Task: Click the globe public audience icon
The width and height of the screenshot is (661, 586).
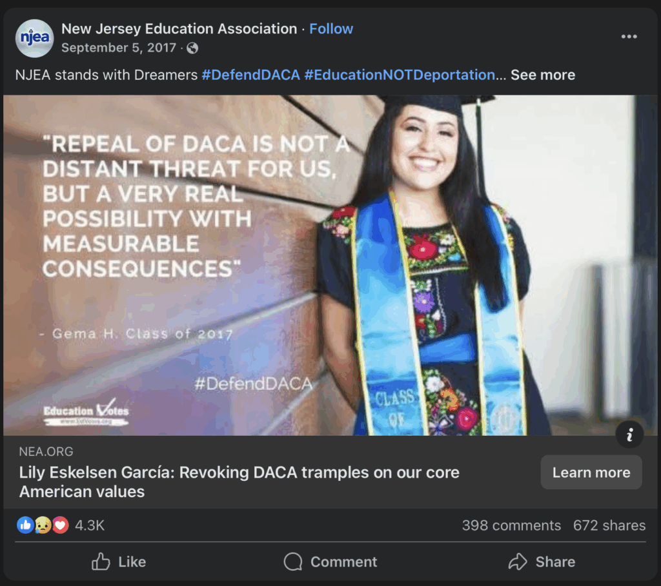Action: (192, 48)
